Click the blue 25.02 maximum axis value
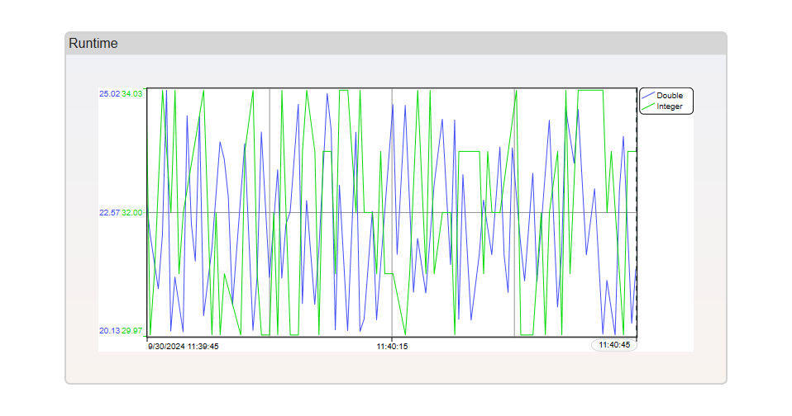The width and height of the screenshot is (792, 416). point(109,94)
